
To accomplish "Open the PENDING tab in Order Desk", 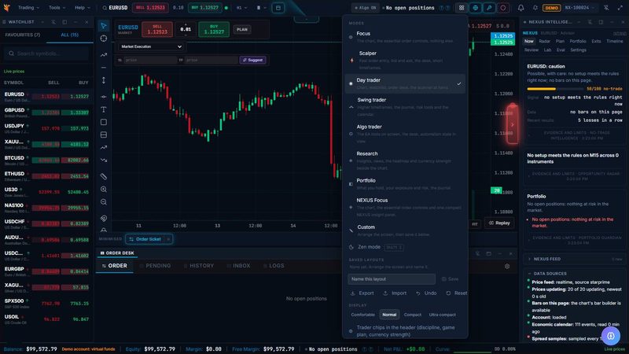I will click(x=155, y=266).
